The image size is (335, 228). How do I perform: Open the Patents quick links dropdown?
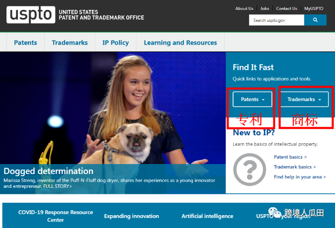coord(252,99)
